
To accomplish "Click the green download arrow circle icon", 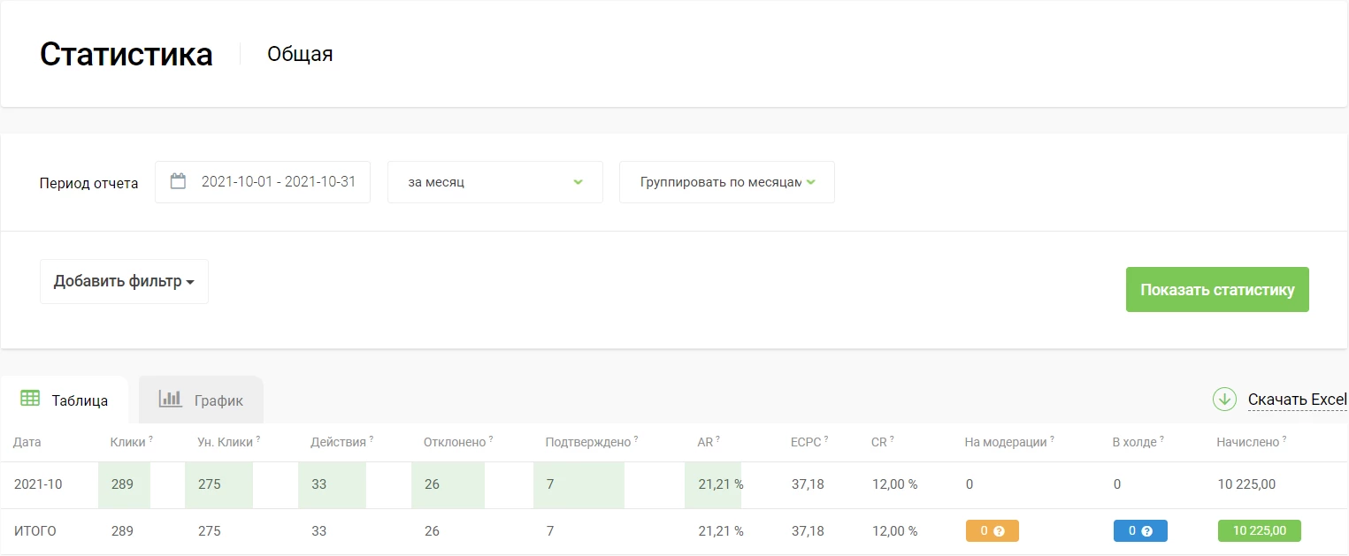I will tap(1224, 400).
